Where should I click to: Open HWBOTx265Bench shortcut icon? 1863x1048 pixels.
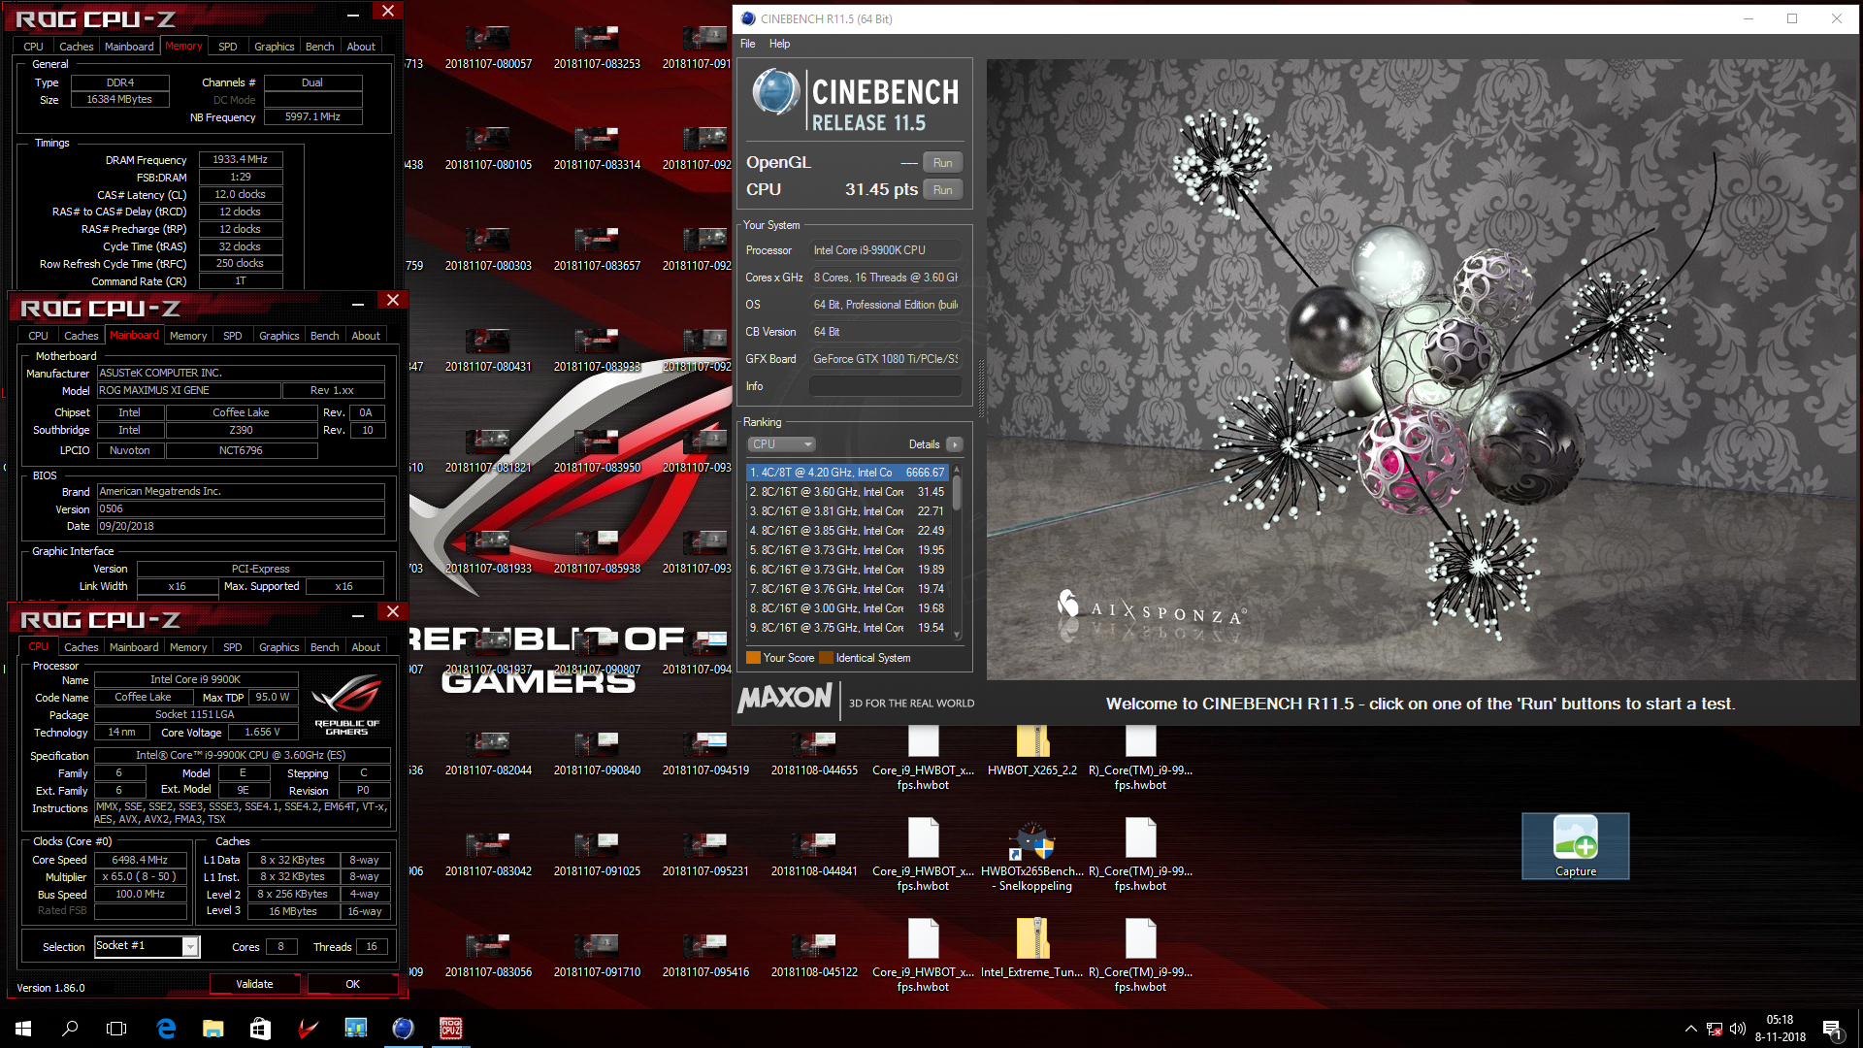[1032, 856]
